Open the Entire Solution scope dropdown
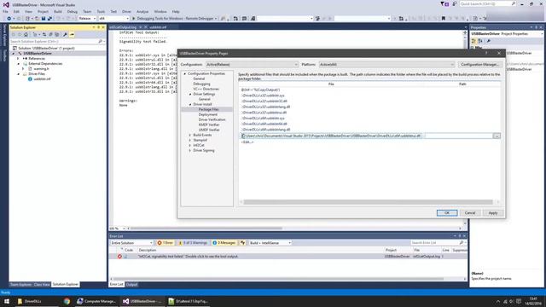Image resolution: width=546 pixels, height=307 pixels. coord(131,242)
